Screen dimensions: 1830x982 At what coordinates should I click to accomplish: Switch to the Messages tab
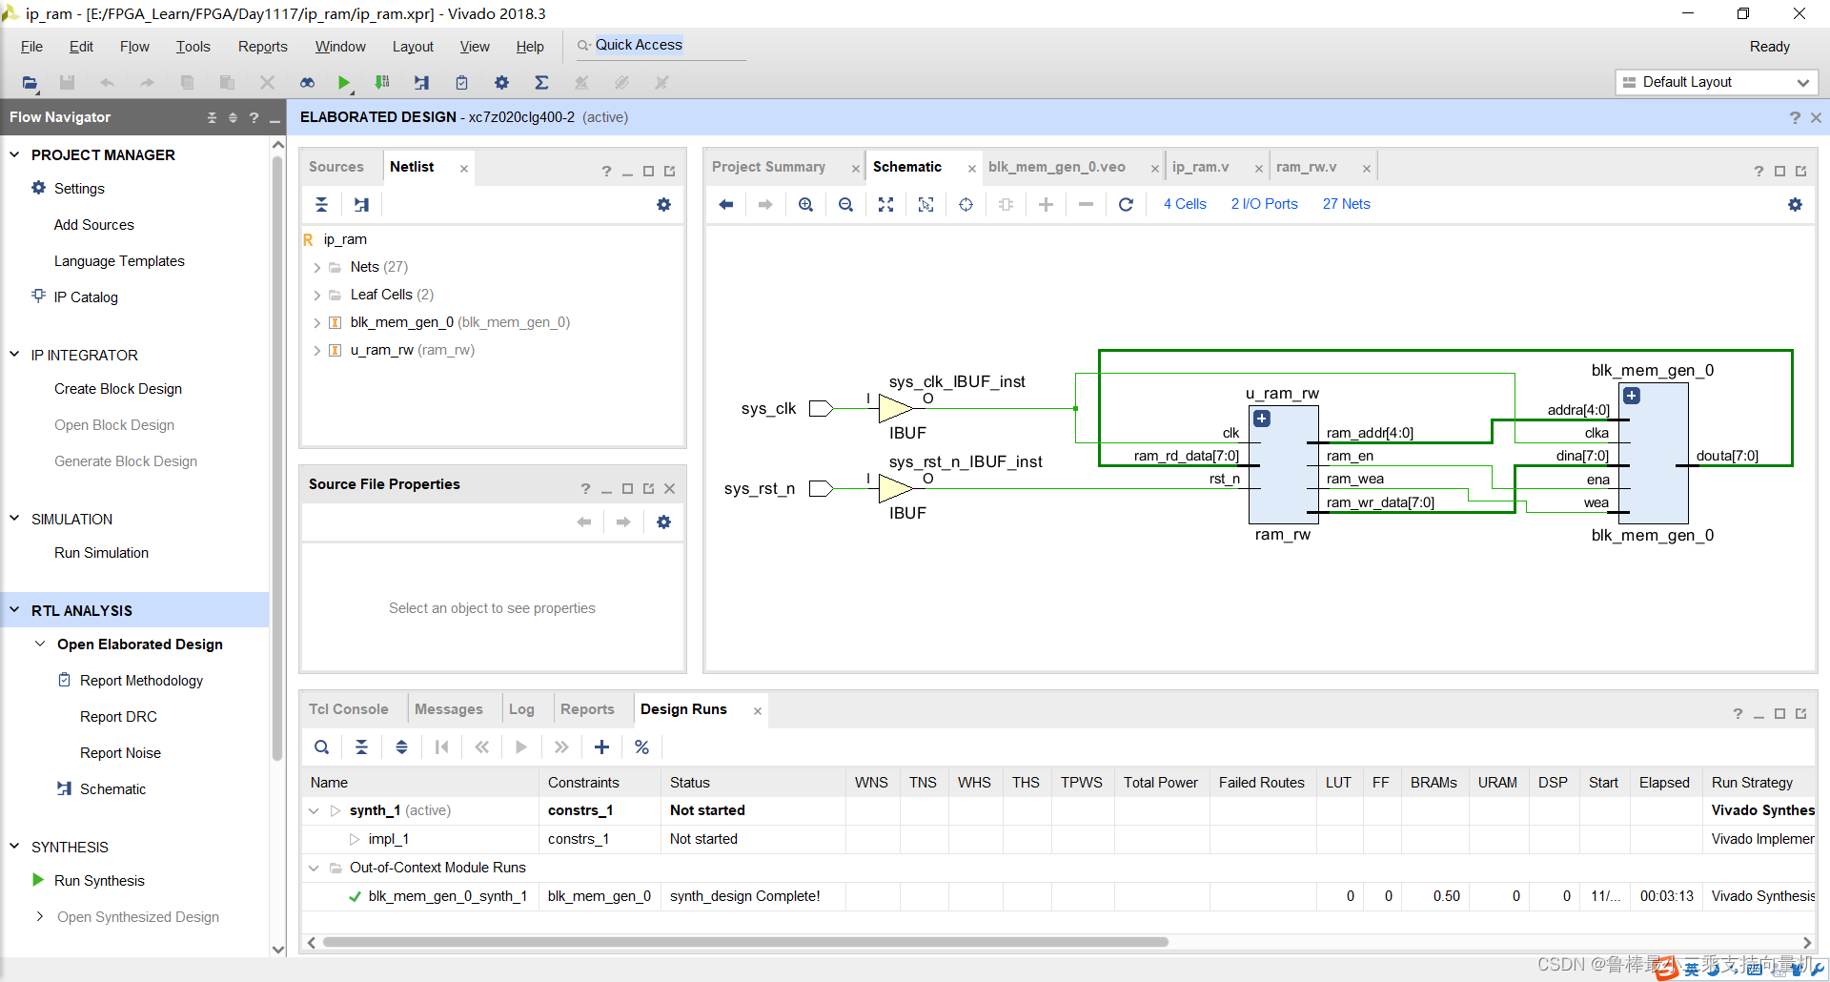pyautogui.click(x=449, y=709)
